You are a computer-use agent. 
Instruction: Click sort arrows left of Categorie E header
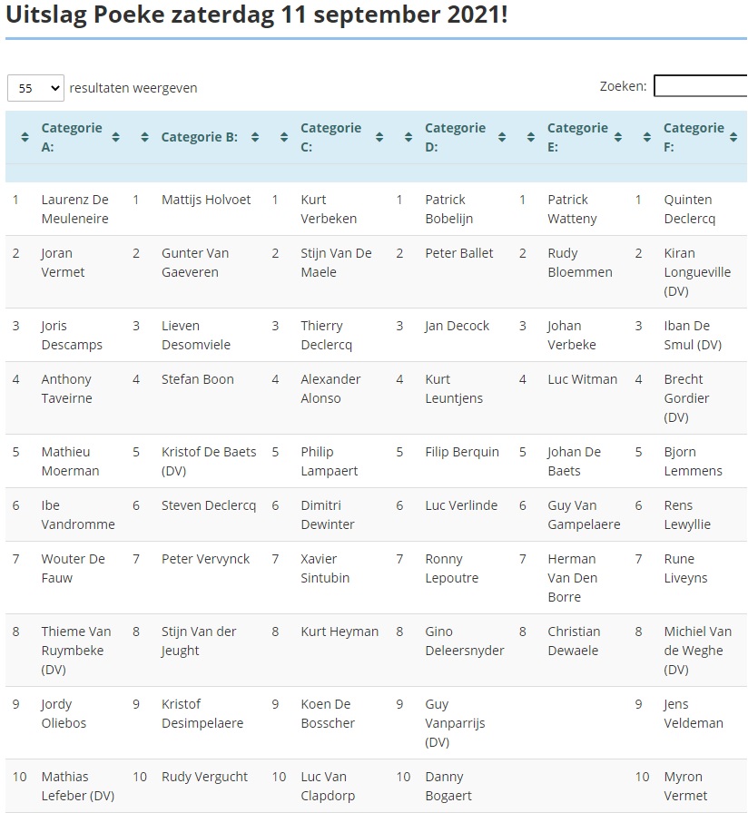pos(531,137)
